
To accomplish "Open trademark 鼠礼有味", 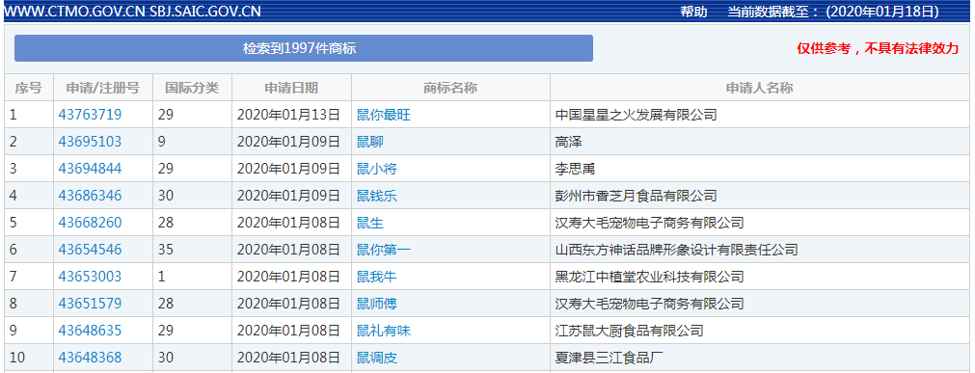I will click(x=384, y=331).
